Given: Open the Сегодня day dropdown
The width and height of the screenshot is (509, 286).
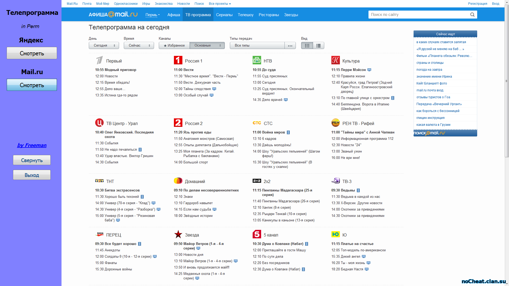Looking at the screenshot, I should click(x=104, y=46).
